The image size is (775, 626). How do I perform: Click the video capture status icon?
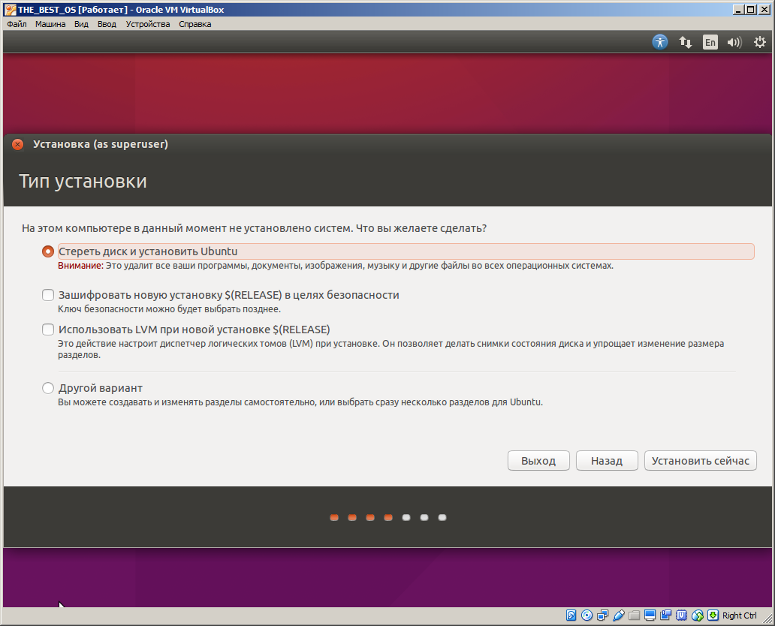coord(666,615)
